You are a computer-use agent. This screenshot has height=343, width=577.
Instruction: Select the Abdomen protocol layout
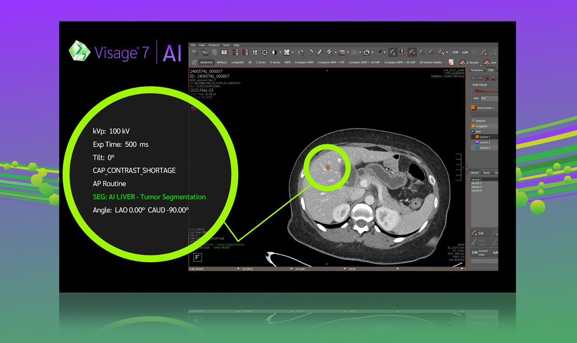(206, 62)
